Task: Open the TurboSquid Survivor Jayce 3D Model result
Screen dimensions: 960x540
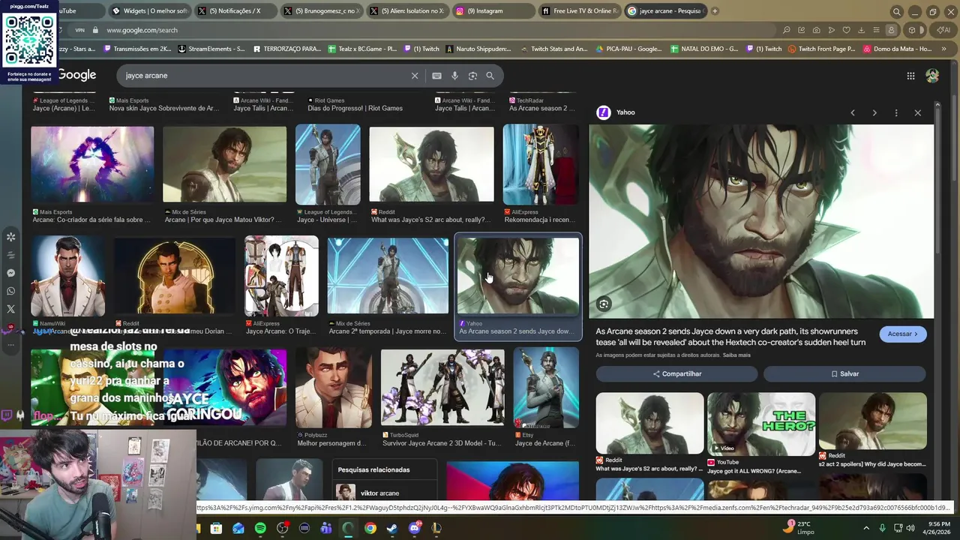Action: (442, 388)
